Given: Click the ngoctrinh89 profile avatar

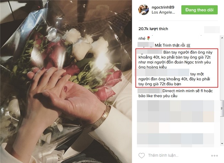Looking at the screenshot, I should pos(143,10).
